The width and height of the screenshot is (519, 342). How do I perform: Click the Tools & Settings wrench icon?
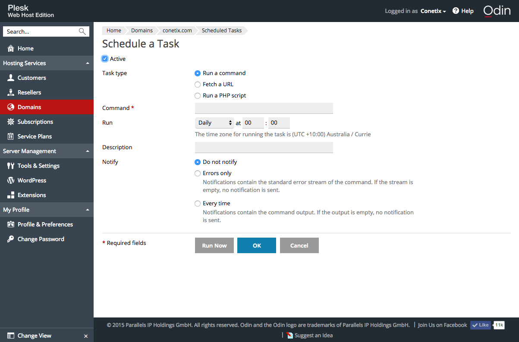click(x=11, y=166)
